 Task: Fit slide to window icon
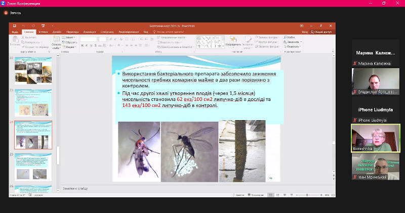333,195
